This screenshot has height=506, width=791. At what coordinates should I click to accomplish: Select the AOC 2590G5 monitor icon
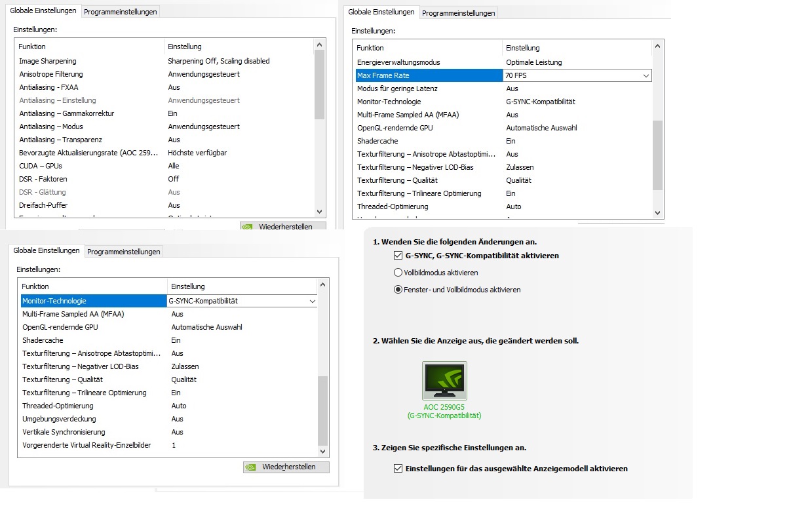(445, 381)
